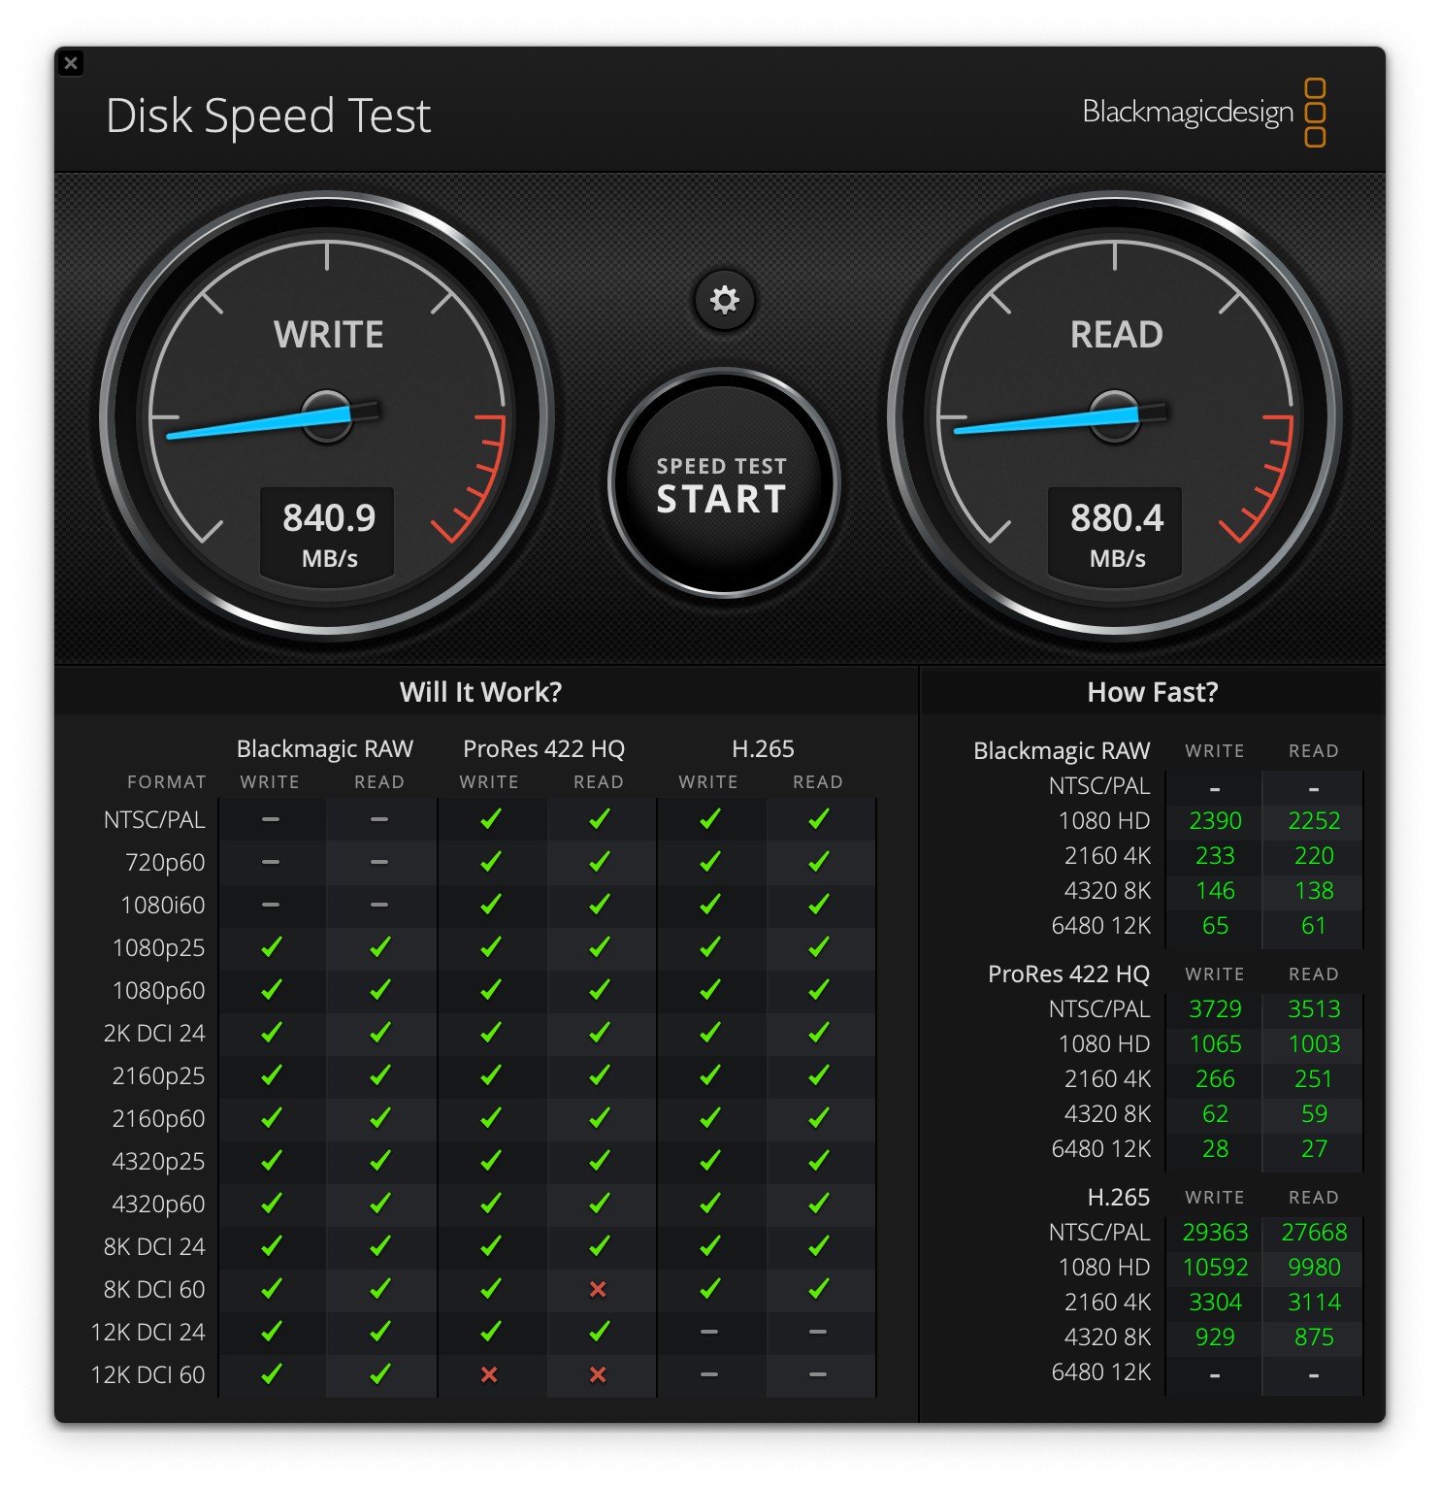Click Blackmagic RAW write checkmark for 1080p25
This screenshot has width=1440, height=1485.
pyautogui.click(x=272, y=946)
